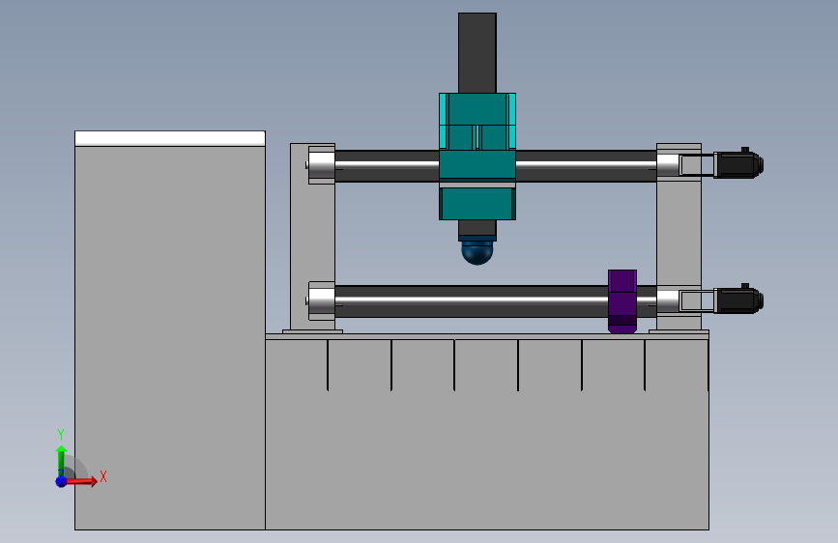Click the blue Z axis ball of triad
Image resolution: width=838 pixels, height=543 pixels.
[x=62, y=481]
